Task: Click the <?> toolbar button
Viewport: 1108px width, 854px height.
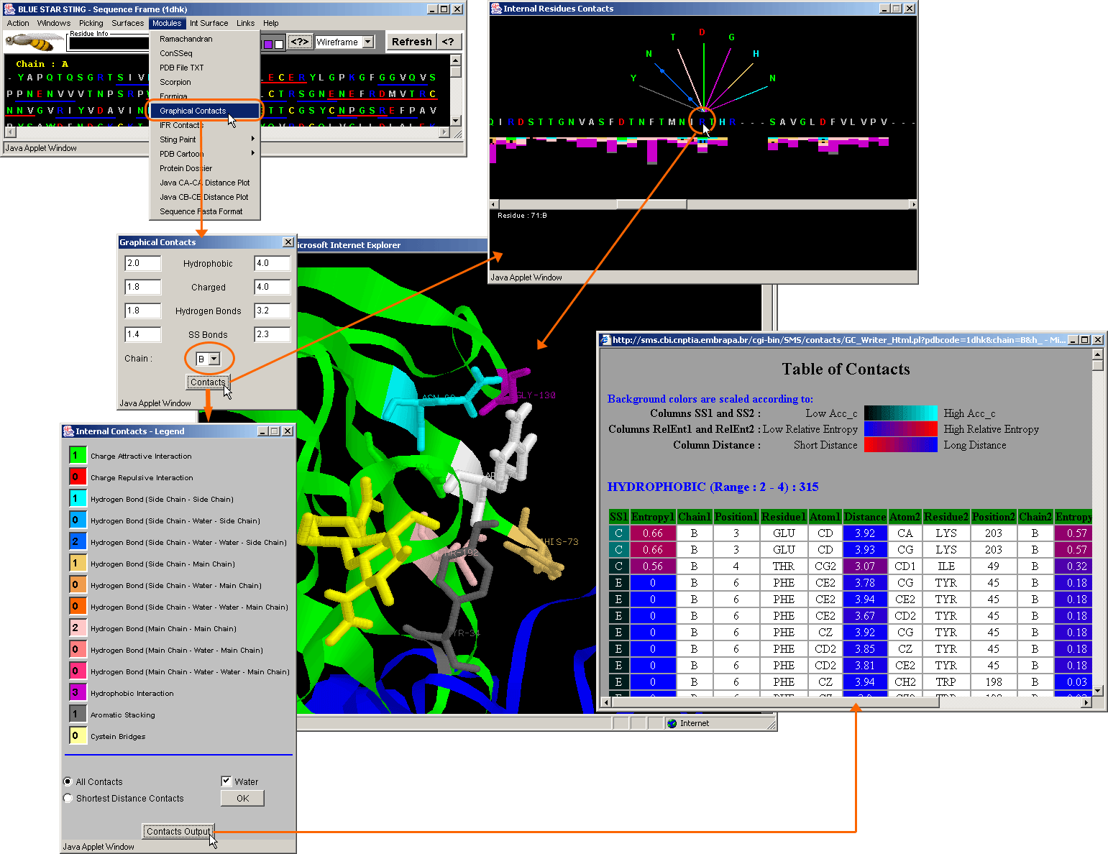Action: click(x=300, y=42)
